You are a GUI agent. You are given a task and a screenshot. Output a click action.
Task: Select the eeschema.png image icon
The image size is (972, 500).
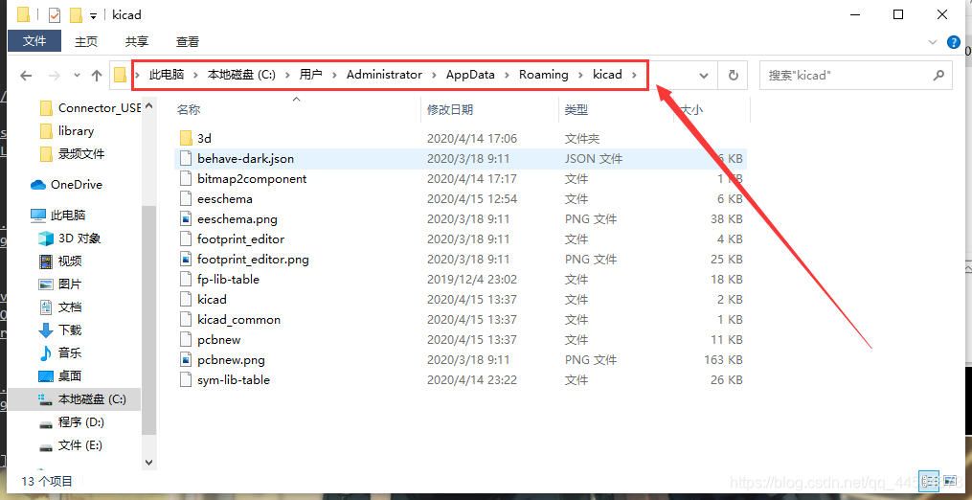[186, 219]
